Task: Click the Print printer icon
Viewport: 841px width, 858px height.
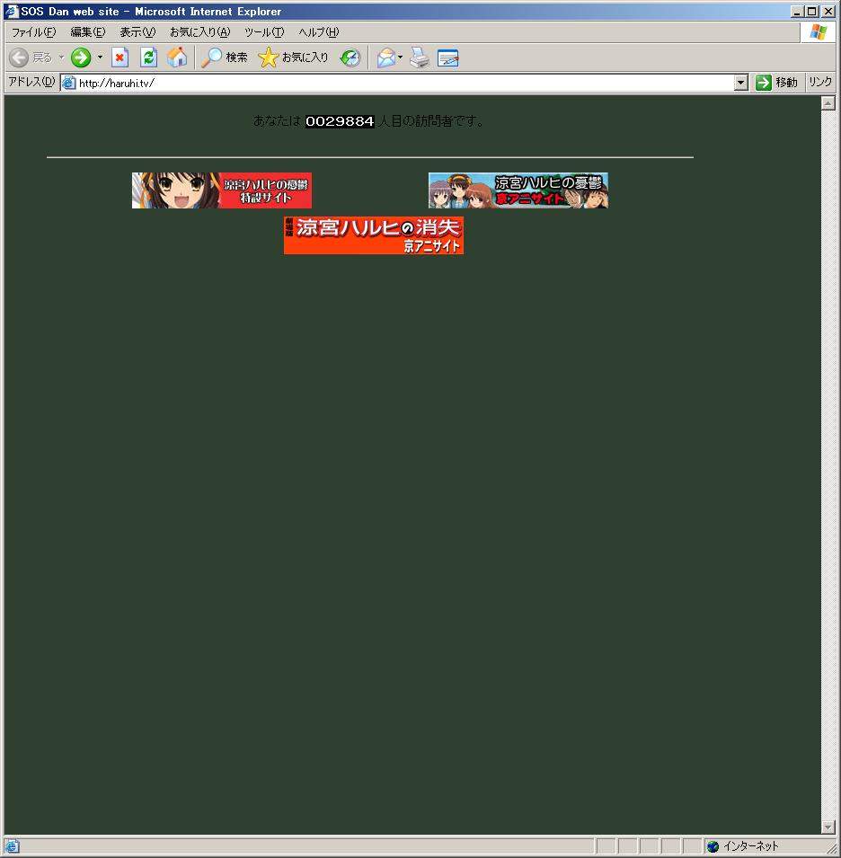Action: tap(420, 57)
